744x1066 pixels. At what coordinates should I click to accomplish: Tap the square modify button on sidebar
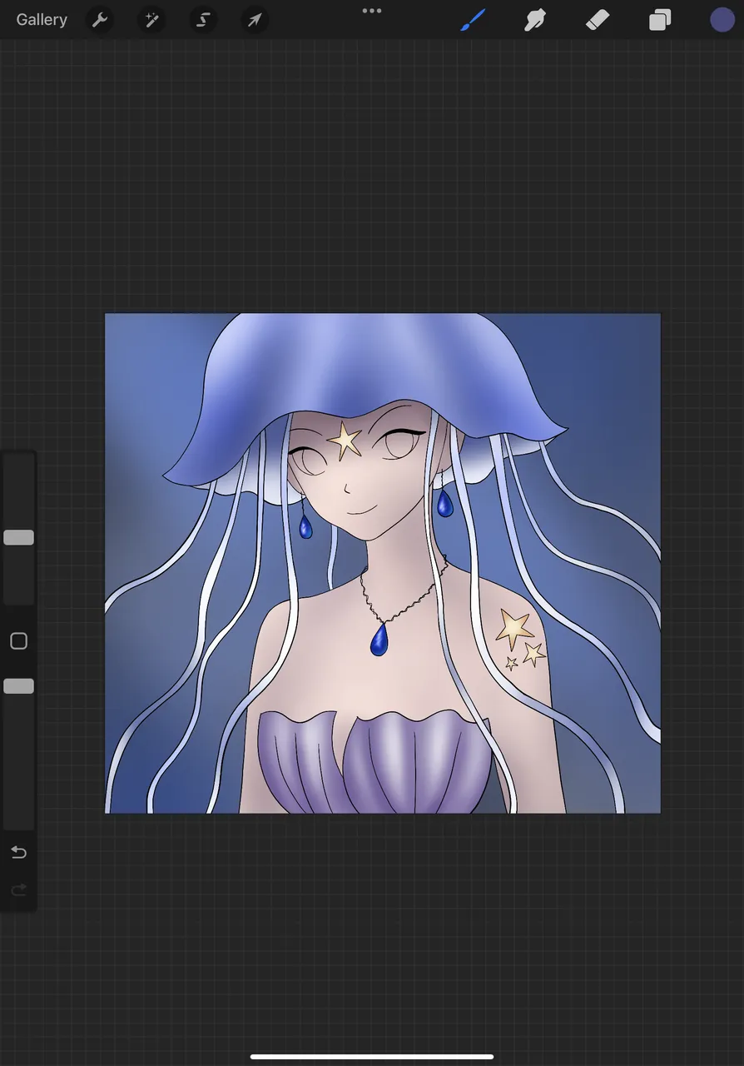point(18,641)
